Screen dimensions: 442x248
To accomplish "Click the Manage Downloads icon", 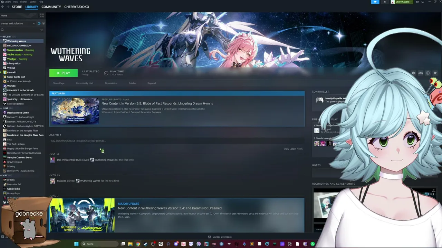I will (x=209, y=237).
